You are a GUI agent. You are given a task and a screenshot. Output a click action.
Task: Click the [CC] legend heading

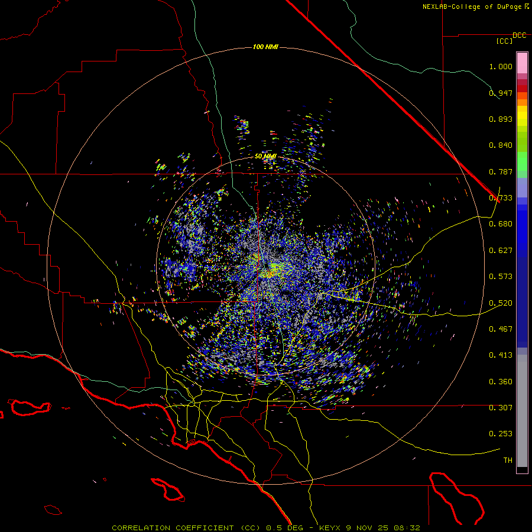point(504,41)
